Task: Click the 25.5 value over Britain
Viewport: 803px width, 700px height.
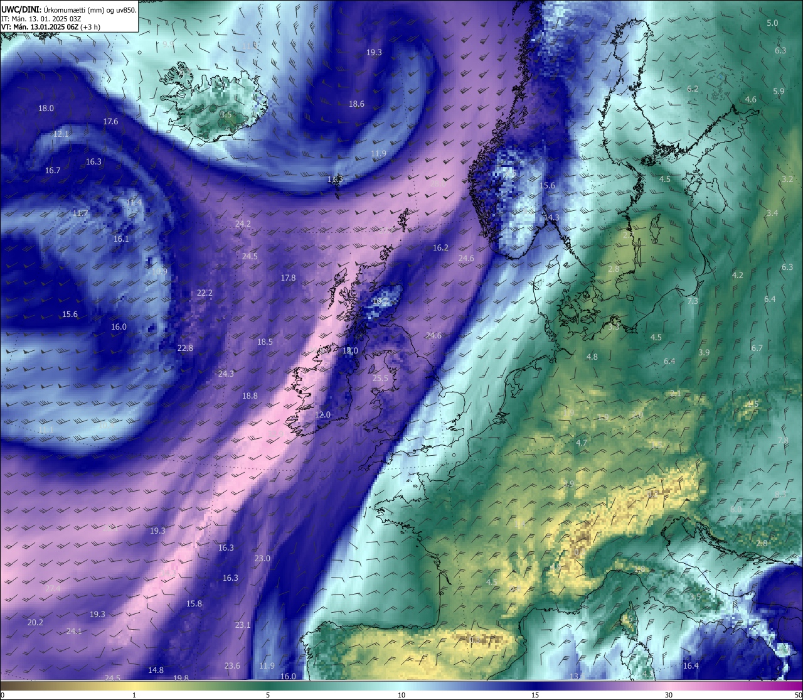Action: pos(380,379)
